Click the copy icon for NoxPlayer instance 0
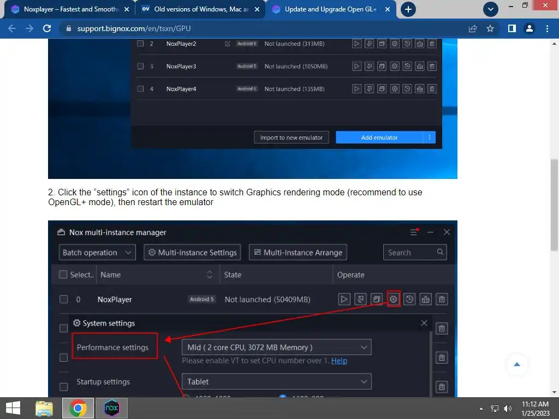Image resolution: width=559 pixels, height=419 pixels. pyautogui.click(x=377, y=300)
